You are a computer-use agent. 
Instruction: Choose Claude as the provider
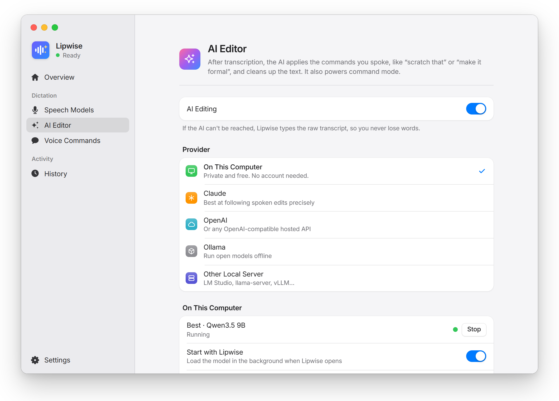coord(336,198)
